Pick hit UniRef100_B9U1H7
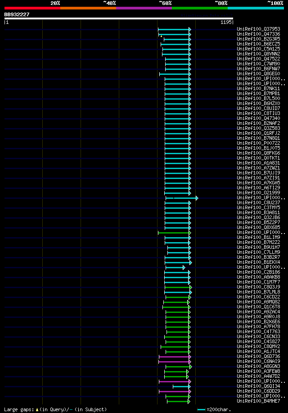Image resolution: width=288 pixels, height=413 pixels. tap(258, 248)
